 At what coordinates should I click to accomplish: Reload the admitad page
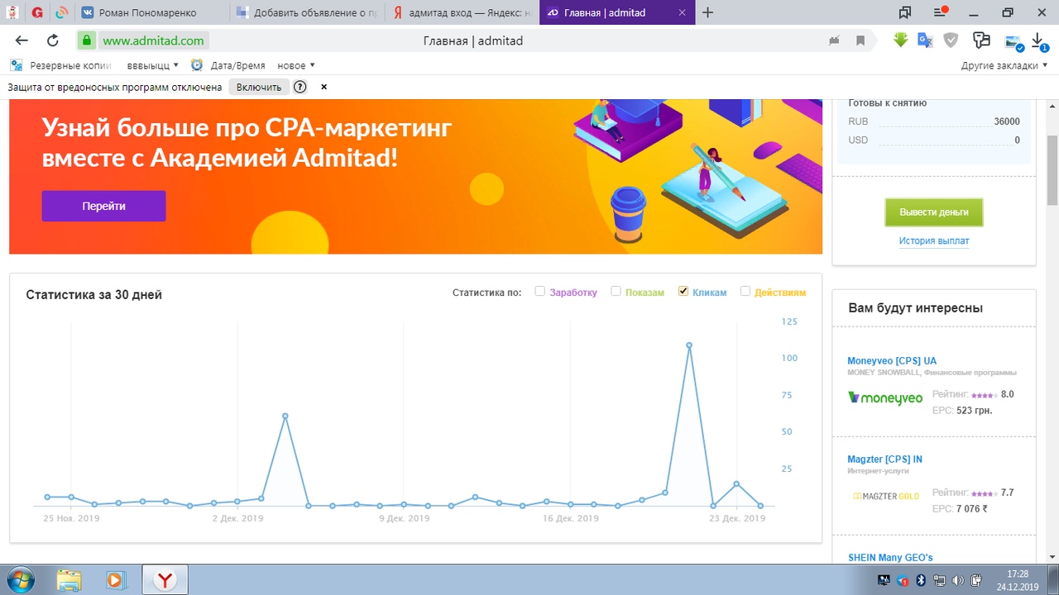[53, 40]
